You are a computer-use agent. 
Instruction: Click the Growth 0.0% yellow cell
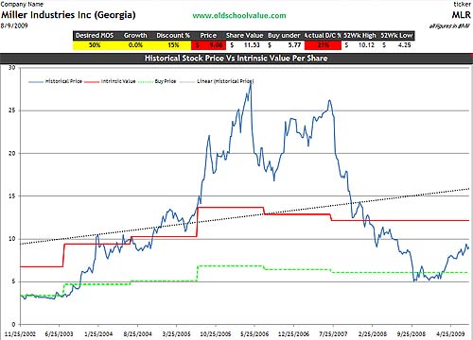coord(135,45)
